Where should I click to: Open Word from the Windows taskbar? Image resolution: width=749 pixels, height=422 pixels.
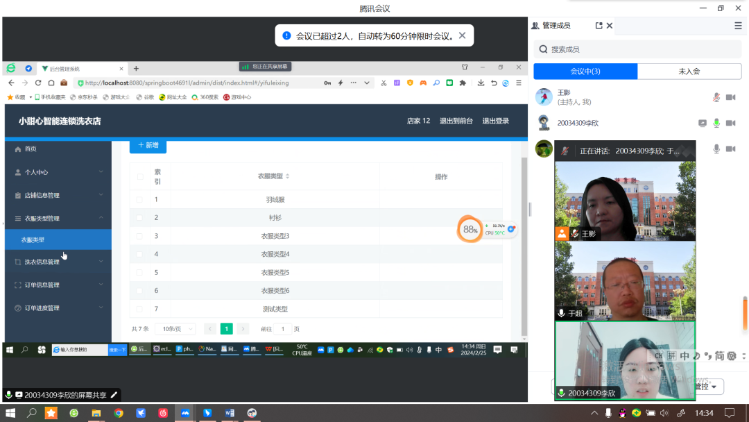230,413
